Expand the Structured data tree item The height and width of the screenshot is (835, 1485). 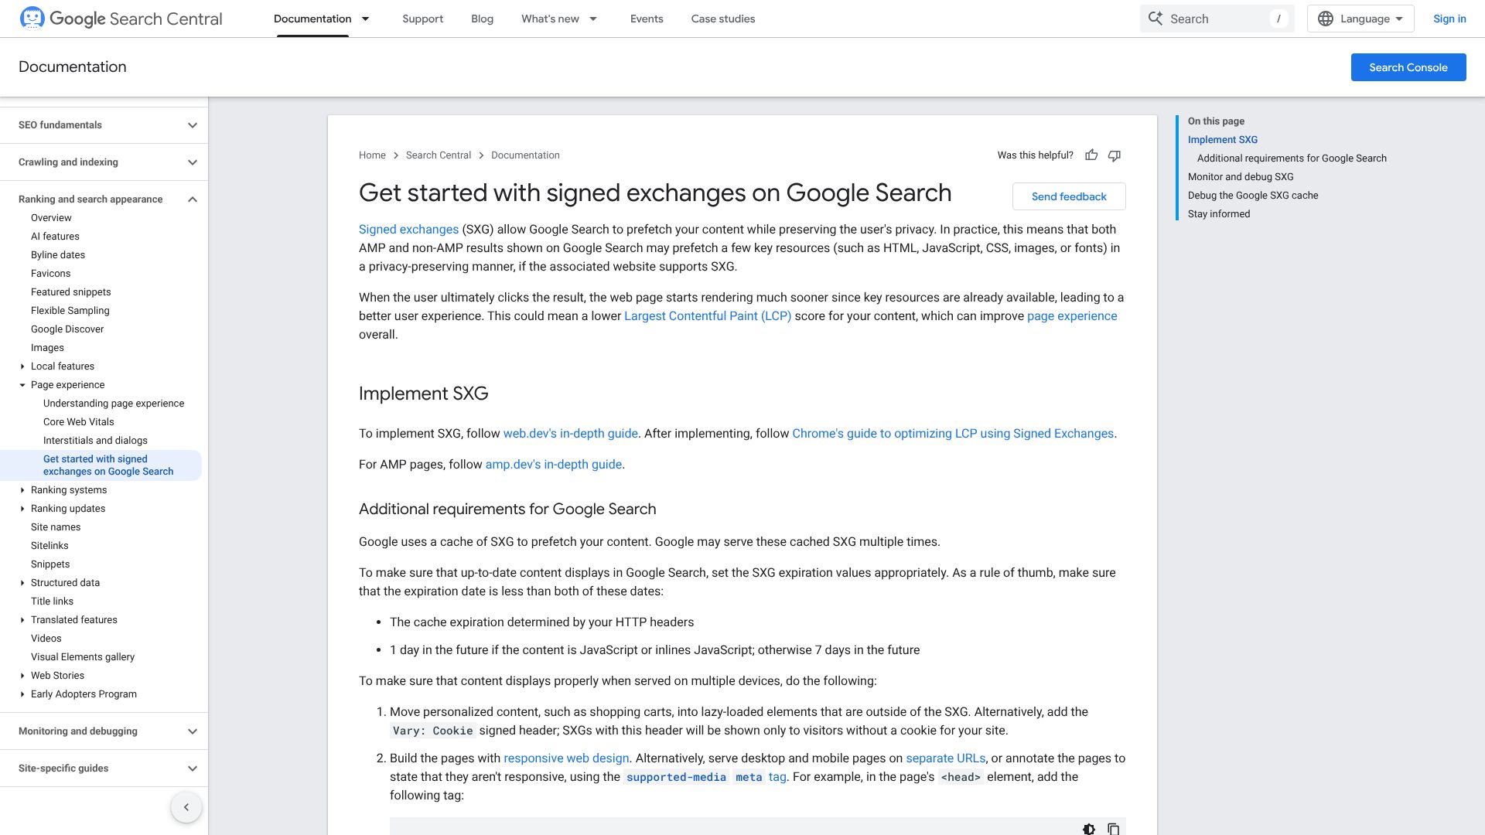pyautogui.click(x=22, y=583)
